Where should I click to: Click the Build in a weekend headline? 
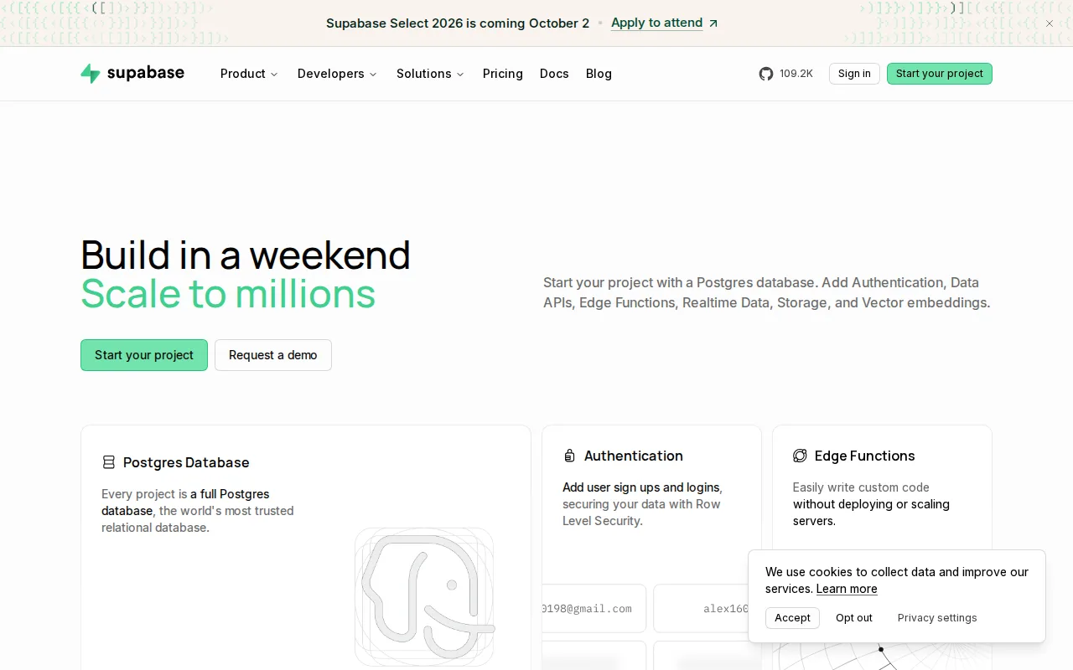pos(246,255)
